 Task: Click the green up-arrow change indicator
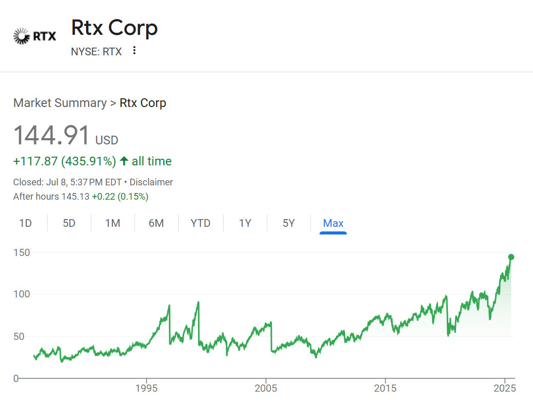[124, 161]
